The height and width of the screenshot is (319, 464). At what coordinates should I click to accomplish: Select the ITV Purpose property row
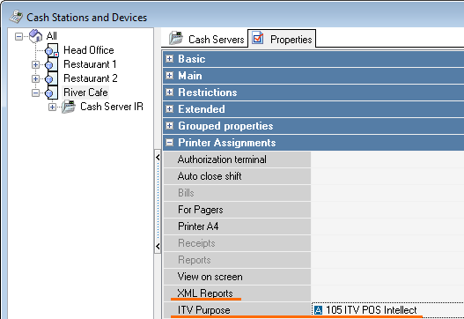tap(237, 310)
